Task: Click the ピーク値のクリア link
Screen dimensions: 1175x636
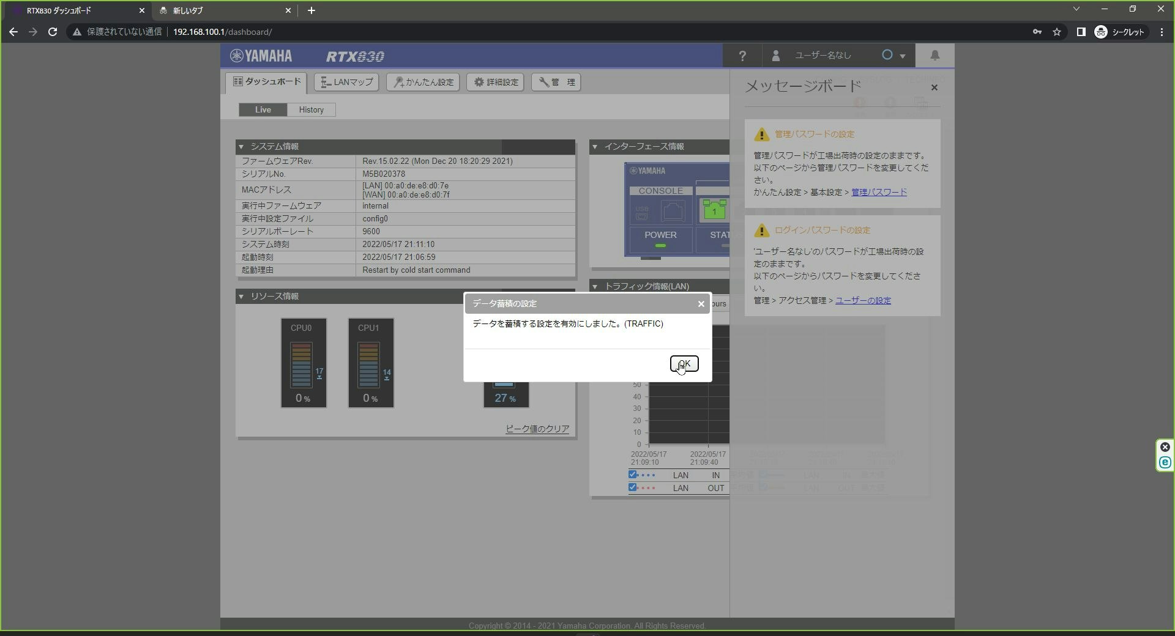Action: click(537, 429)
